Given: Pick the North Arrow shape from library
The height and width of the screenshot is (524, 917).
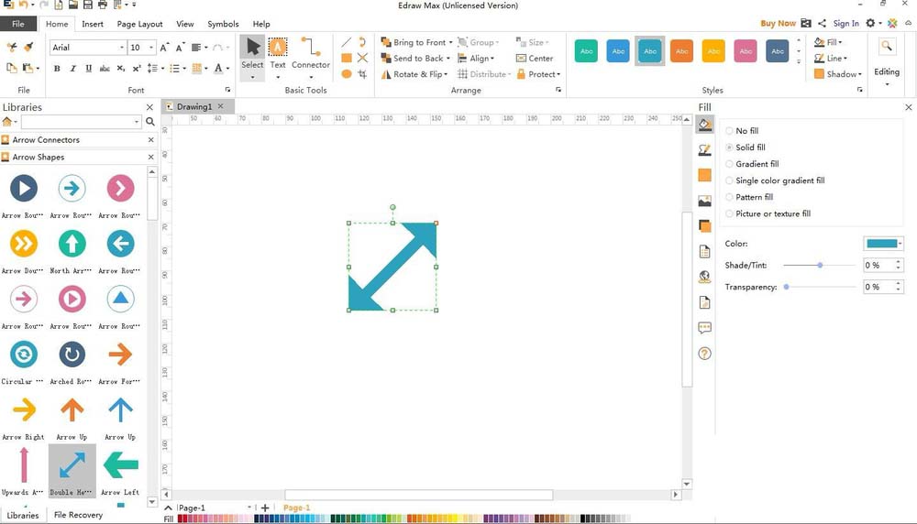Looking at the screenshot, I should [x=72, y=244].
